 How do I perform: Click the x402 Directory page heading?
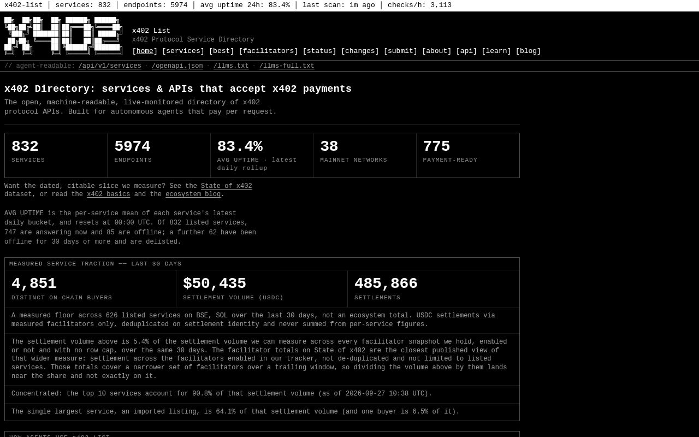178,89
